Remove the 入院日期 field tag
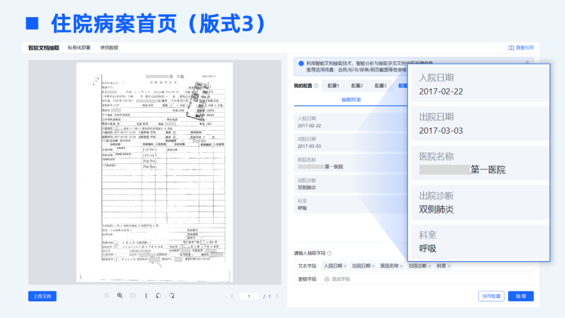This screenshot has width=565, height=318. tap(345, 266)
